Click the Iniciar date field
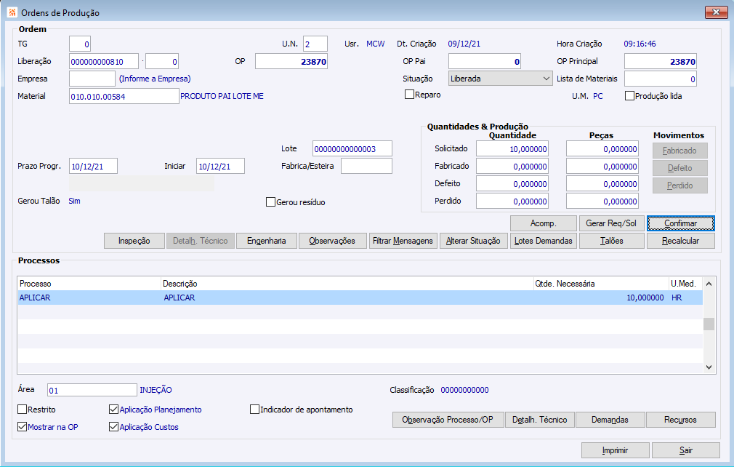This screenshot has width=734, height=467. (220, 166)
